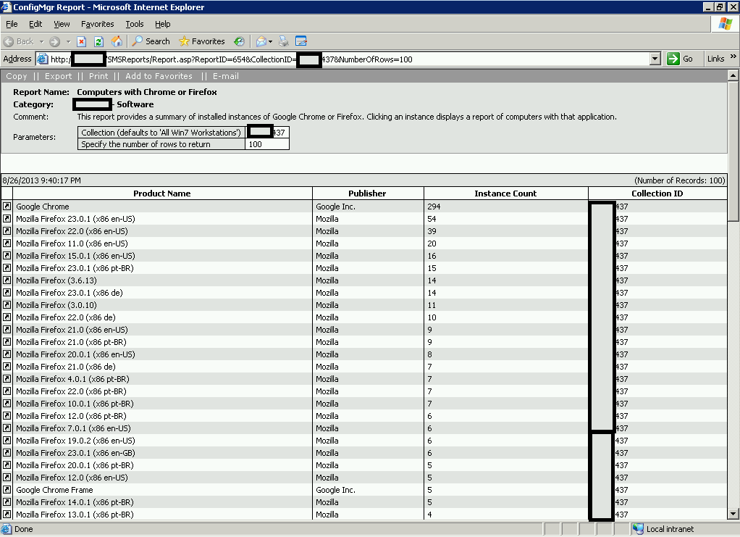
Task: Open the Favorites pane star button
Action: [x=201, y=41]
